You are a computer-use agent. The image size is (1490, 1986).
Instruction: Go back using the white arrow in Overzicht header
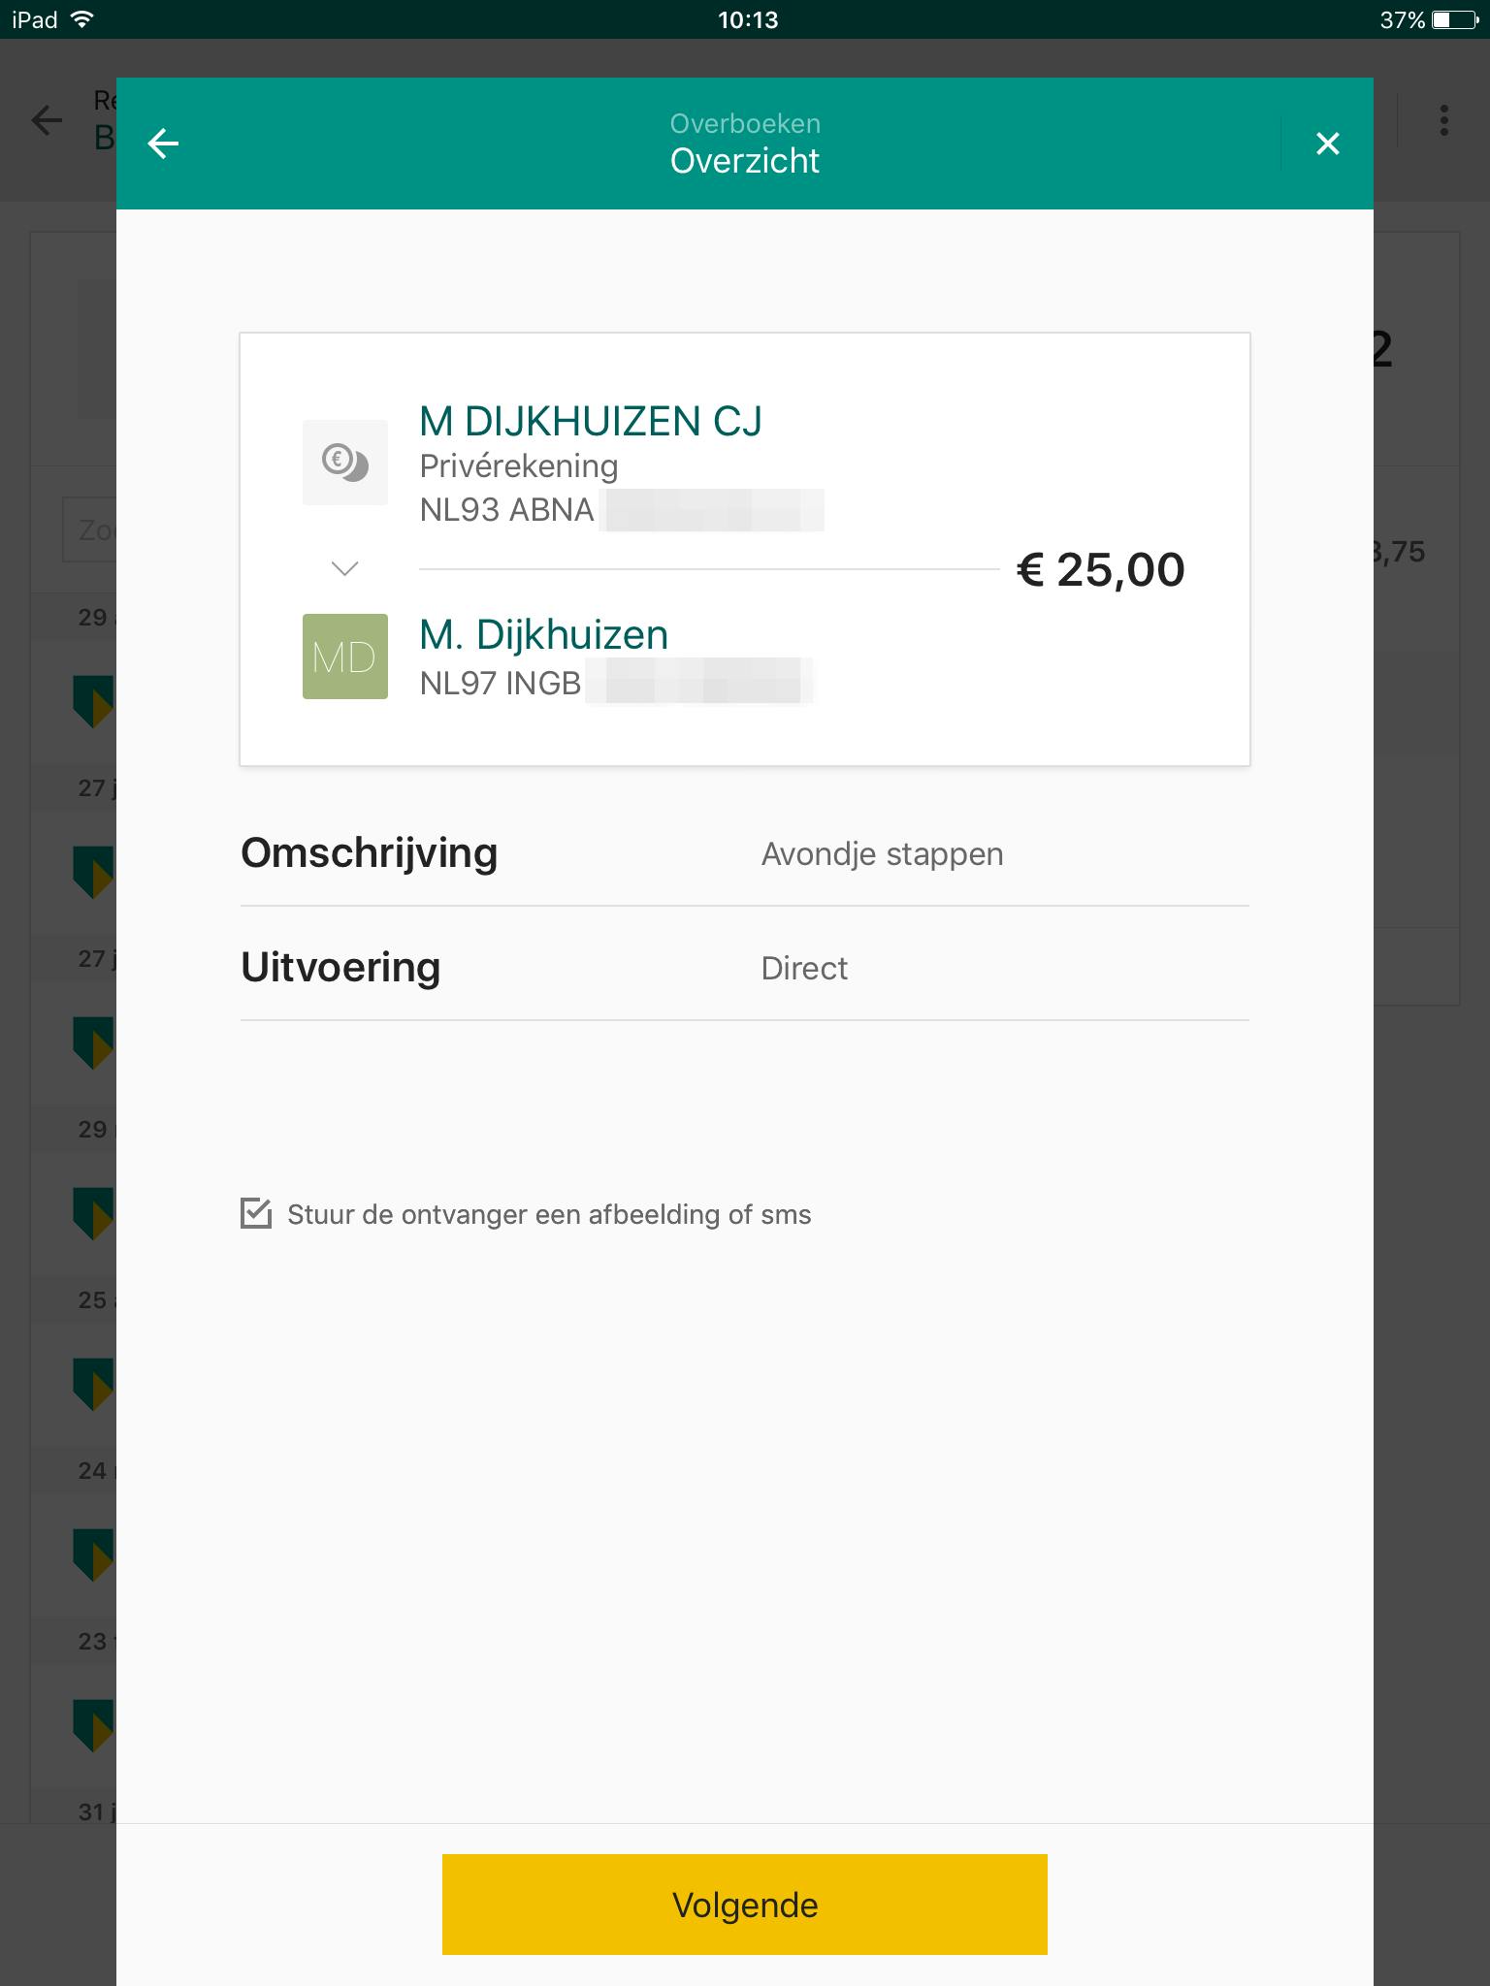[163, 144]
